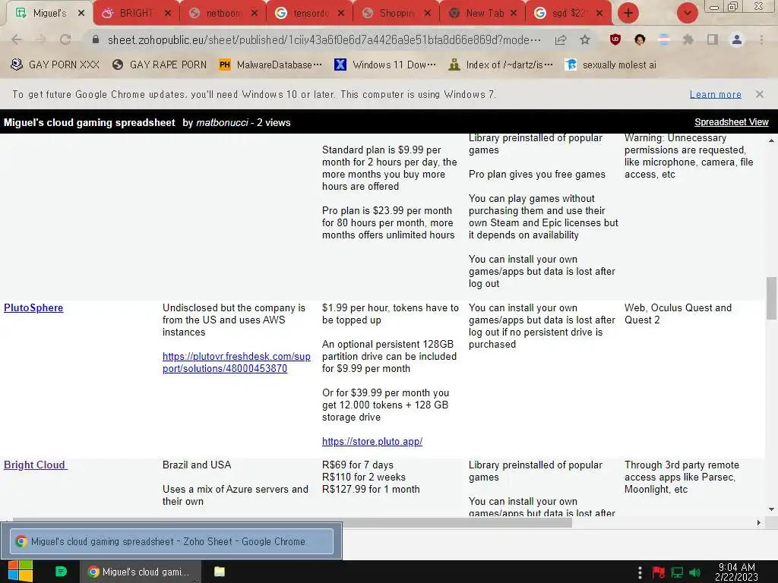Viewport: 778px width, 583px height.
Task: Close the BRIGHT tab
Action: tap(168, 14)
